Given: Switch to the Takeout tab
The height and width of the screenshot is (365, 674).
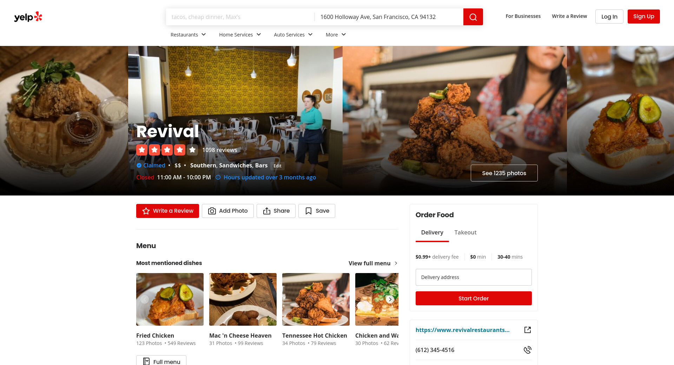Looking at the screenshot, I should tap(465, 232).
